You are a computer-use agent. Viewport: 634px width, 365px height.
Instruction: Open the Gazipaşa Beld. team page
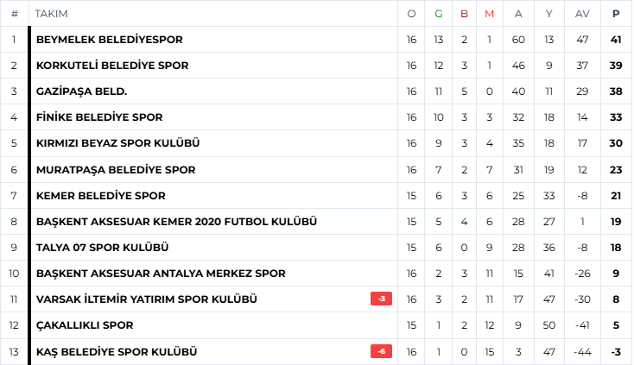point(81,91)
